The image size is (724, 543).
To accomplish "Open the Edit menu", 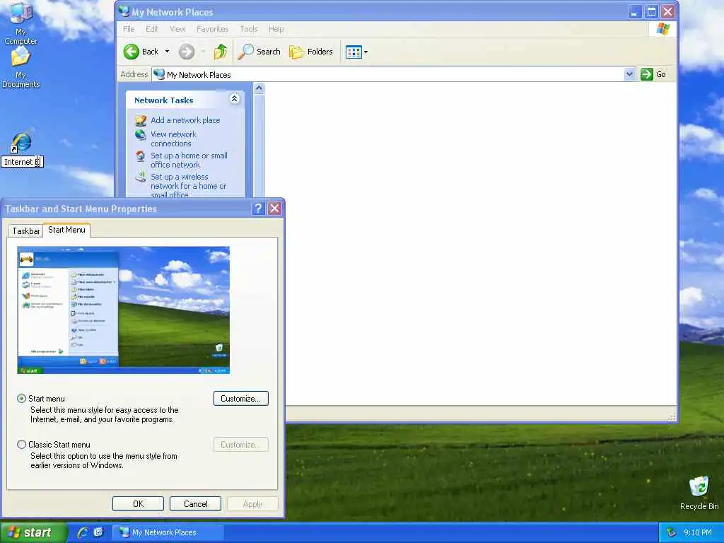I will [152, 29].
